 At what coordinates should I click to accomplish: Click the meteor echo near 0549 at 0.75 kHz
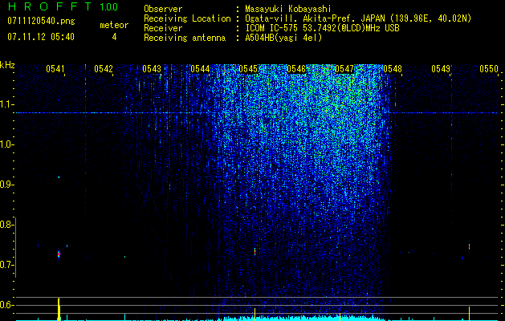(x=469, y=246)
